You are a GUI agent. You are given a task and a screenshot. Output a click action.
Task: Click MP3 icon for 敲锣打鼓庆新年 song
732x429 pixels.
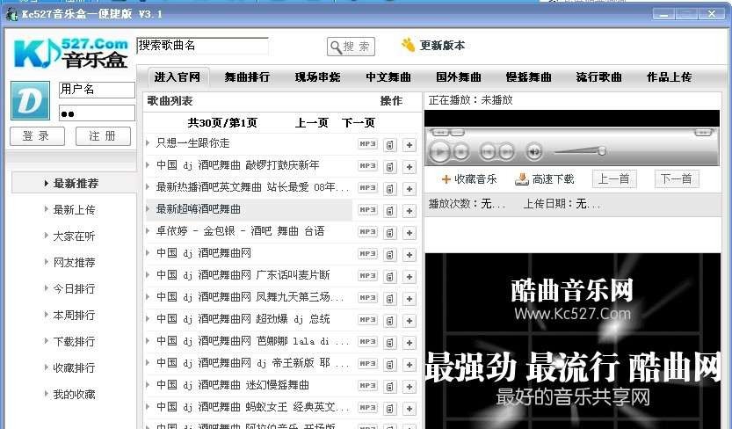pos(367,166)
